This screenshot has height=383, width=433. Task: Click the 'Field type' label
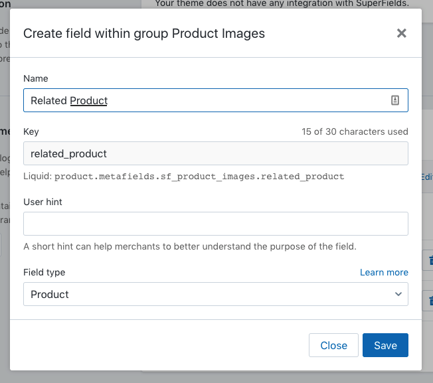click(x=44, y=272)
